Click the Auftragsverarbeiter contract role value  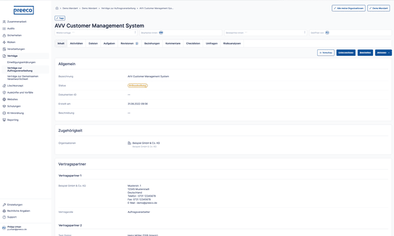(x=139, y=212)
